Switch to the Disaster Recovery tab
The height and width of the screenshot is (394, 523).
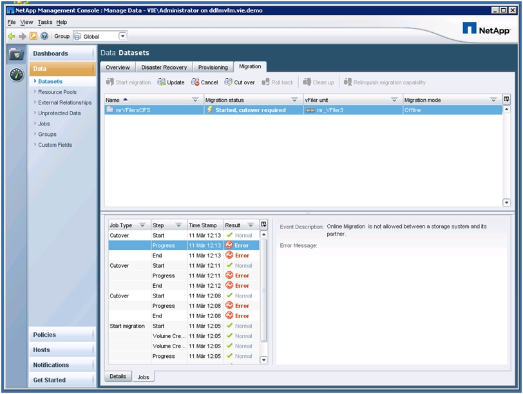pos(164,67)
